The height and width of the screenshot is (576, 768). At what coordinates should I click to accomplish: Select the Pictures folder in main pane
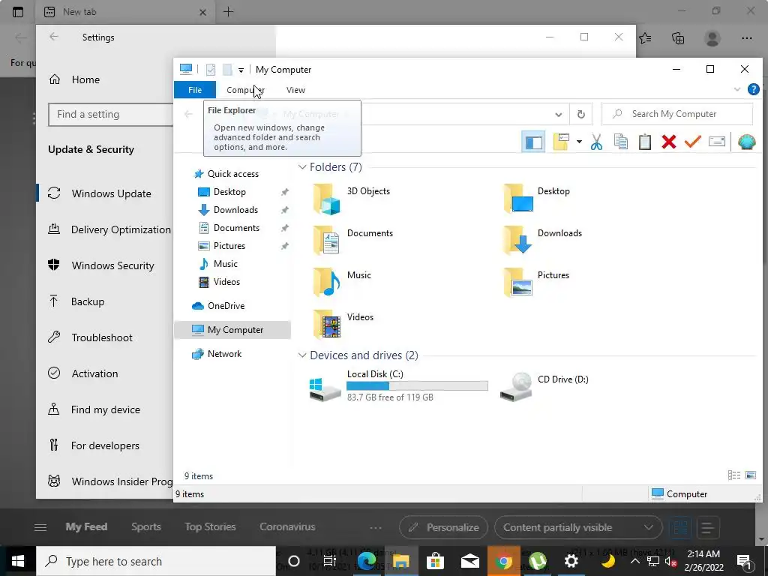[537, 282]
